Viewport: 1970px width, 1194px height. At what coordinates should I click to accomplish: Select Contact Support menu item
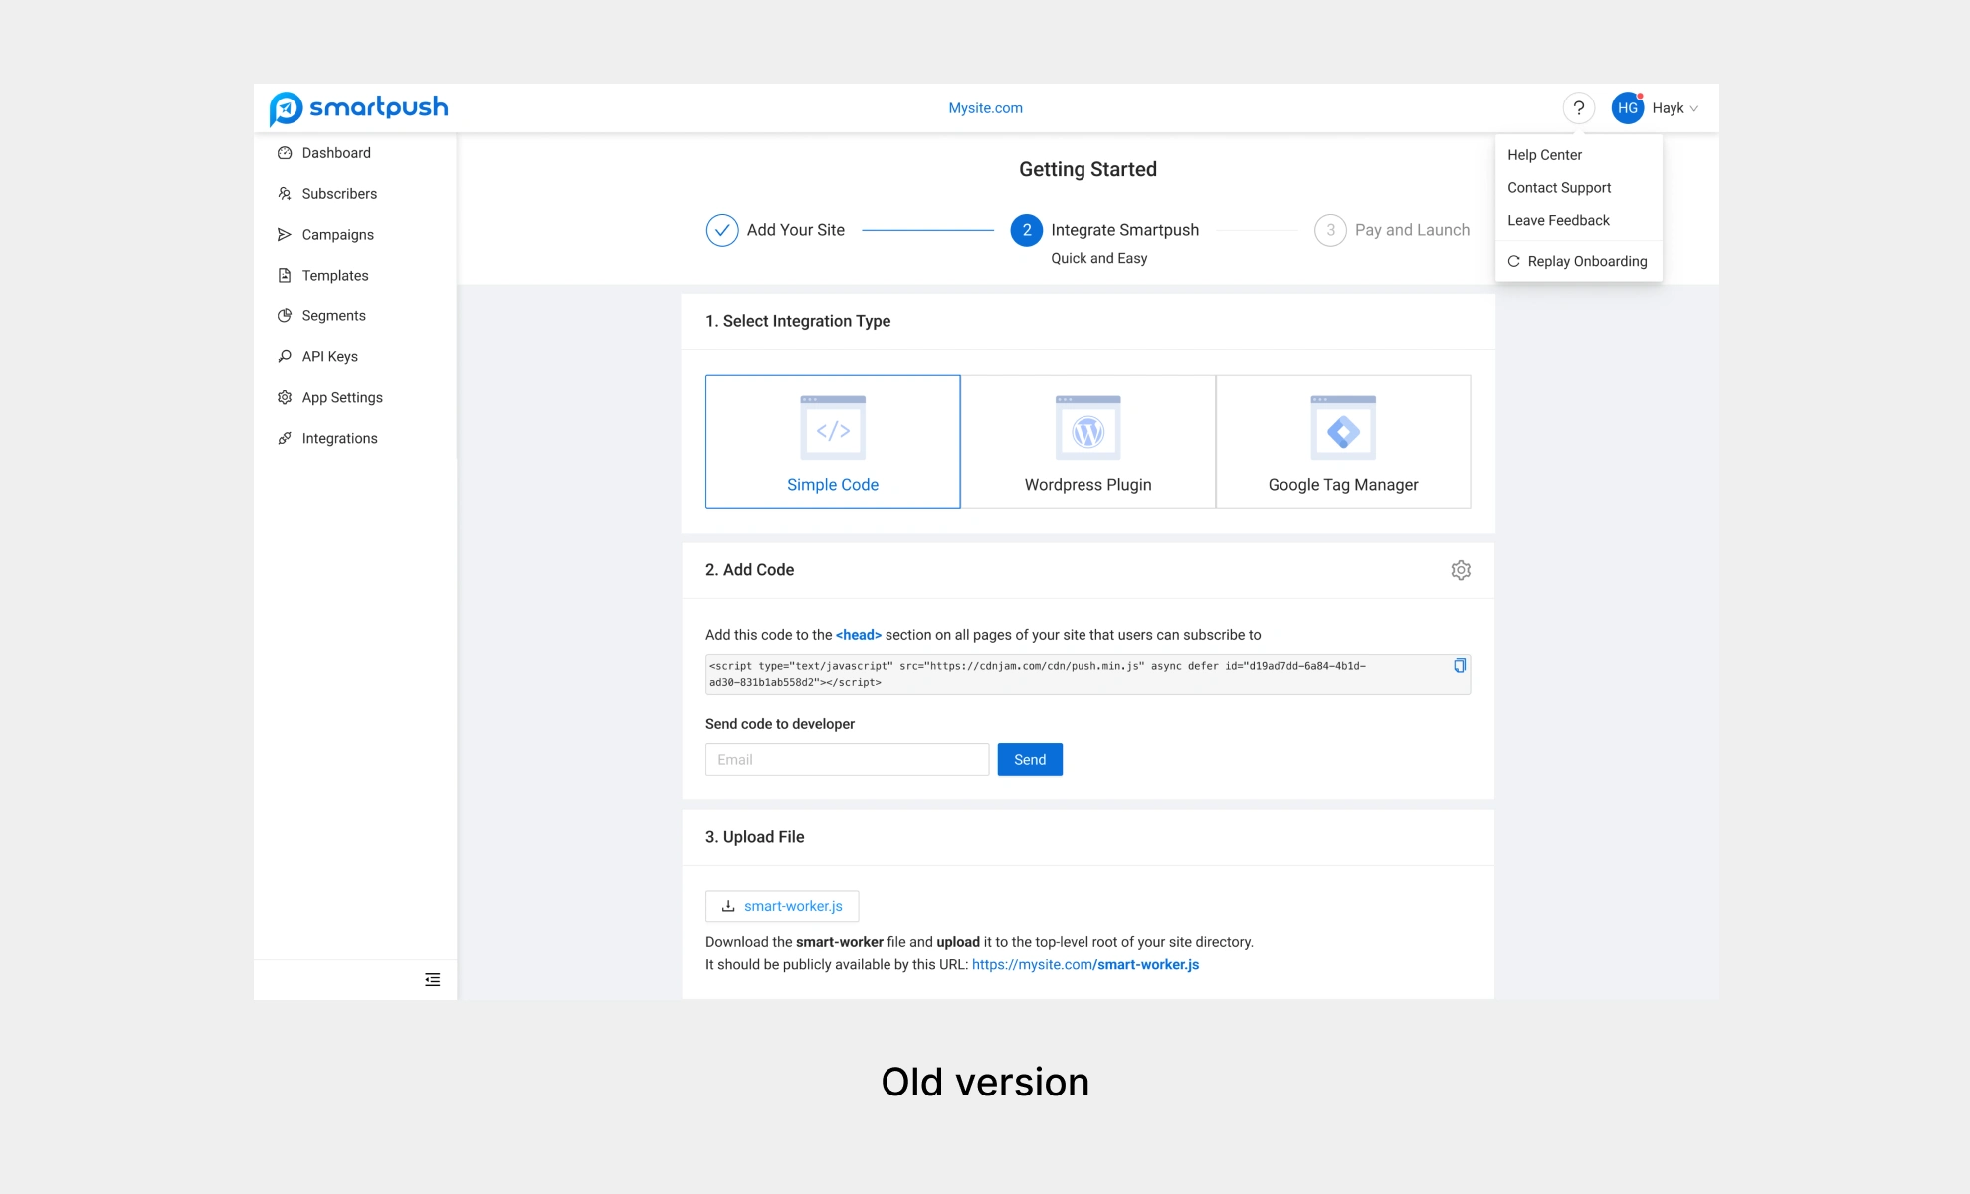(1558, 188)
